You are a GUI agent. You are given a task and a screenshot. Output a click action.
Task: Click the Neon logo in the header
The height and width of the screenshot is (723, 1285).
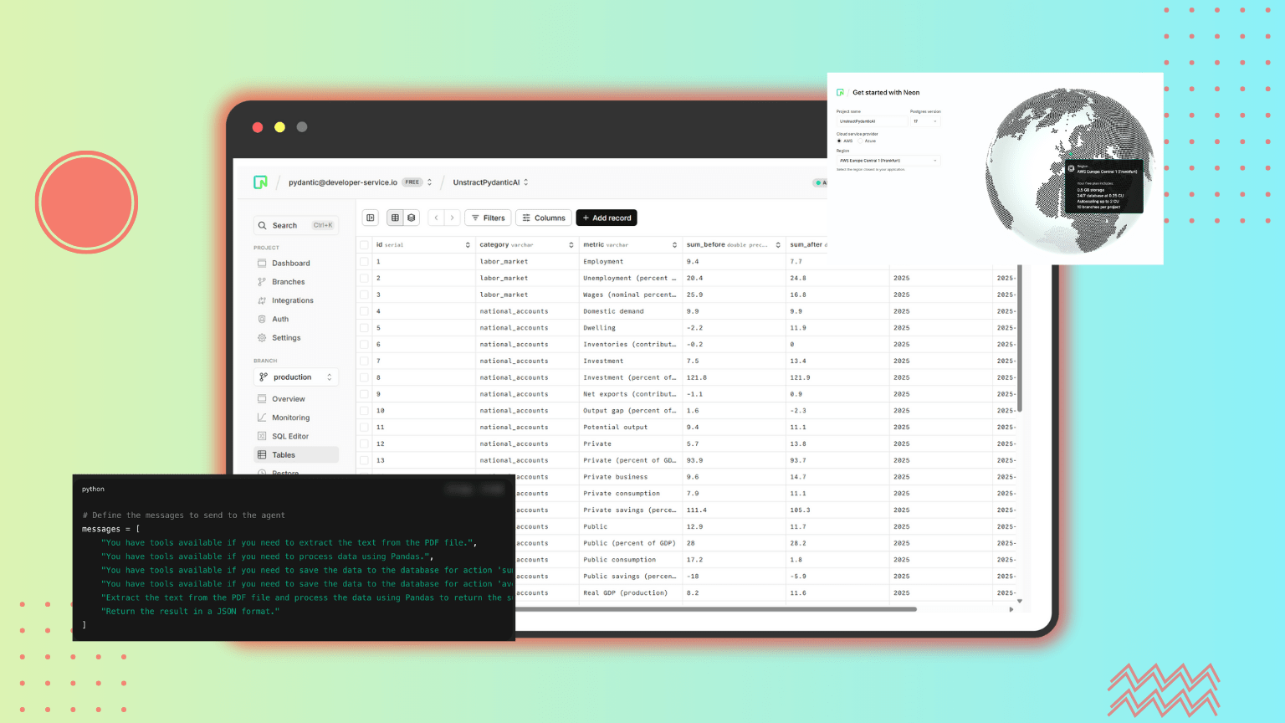tap(260, 182)
